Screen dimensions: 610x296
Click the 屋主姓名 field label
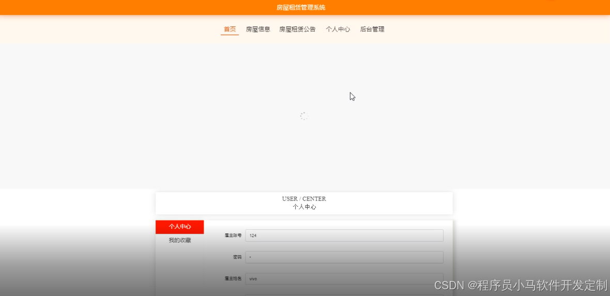[x=233, y=279]
